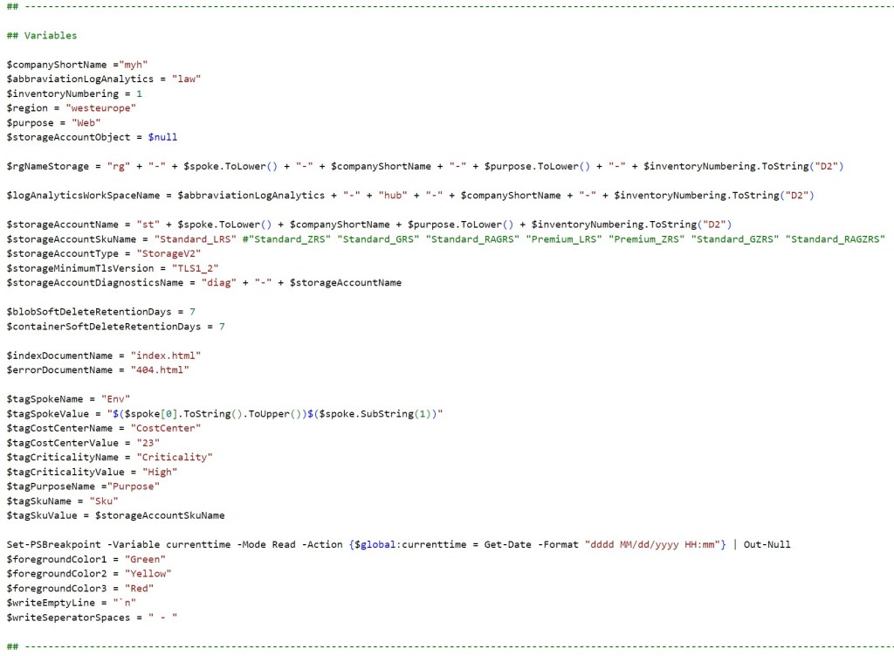The height and width of the screenshot is (656, 894).
Task: Click the "law" string value
Action: (186, 79)
